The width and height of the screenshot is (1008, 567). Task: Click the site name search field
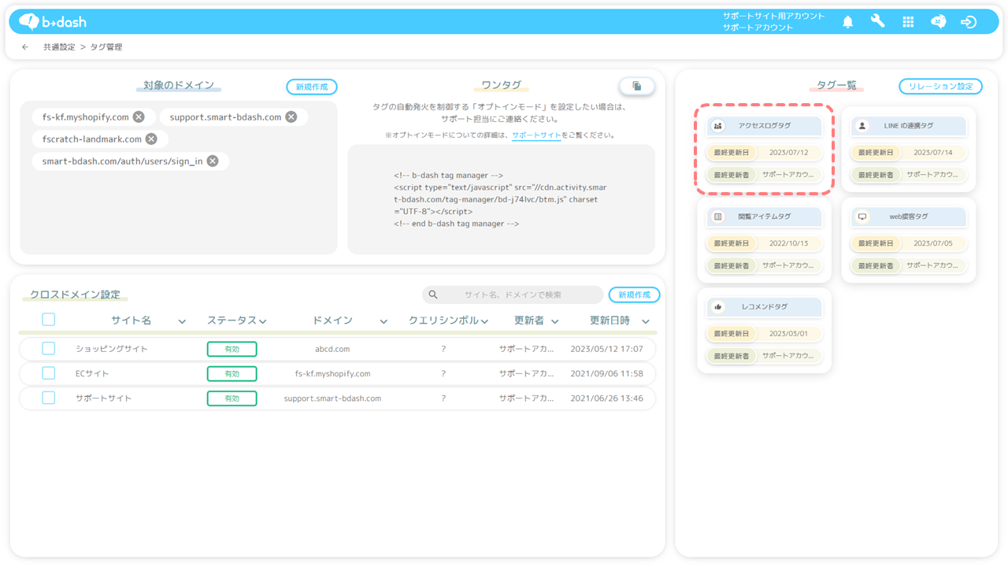point(513,295)
